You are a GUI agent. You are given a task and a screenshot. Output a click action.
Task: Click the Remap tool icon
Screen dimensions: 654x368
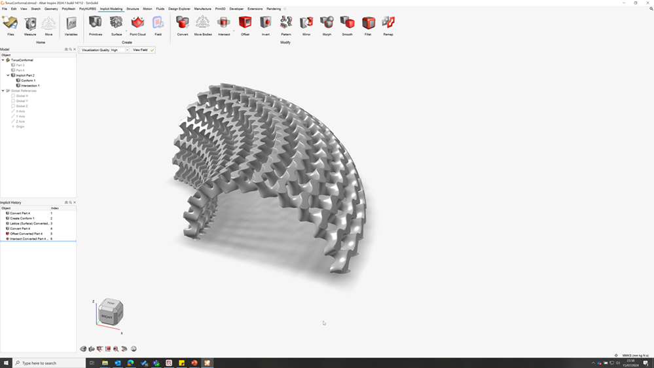pos(388,23)
